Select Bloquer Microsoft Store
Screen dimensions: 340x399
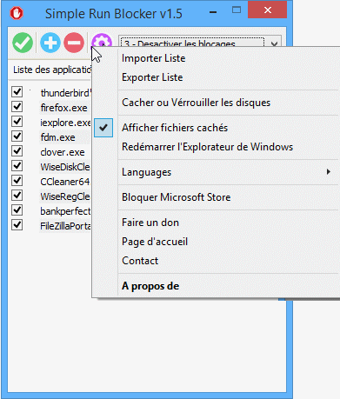pos(177,197)
